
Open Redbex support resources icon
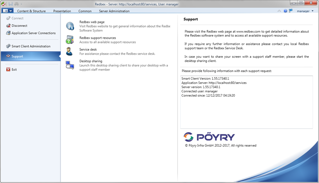click(x=70, y=39)
